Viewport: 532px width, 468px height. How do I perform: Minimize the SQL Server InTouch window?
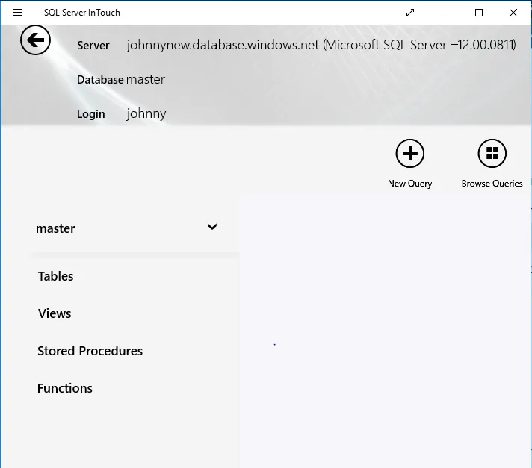(445, 13)
